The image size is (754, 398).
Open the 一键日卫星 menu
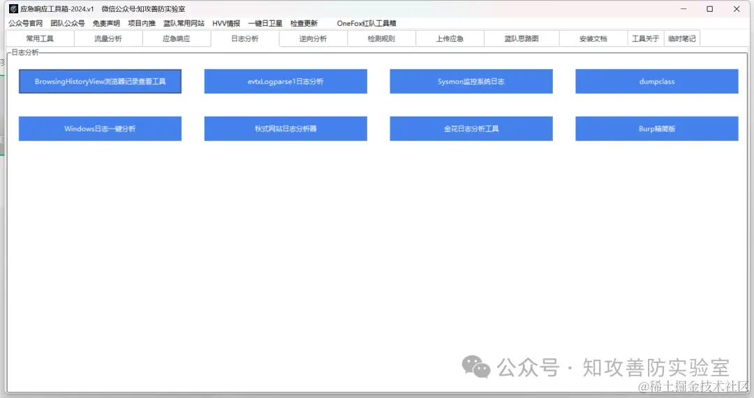265,23
